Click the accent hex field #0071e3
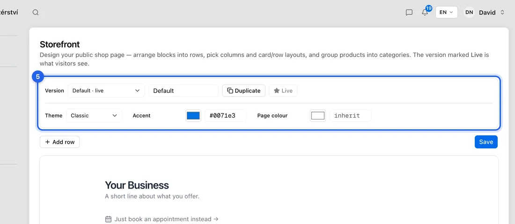The image size is (515, 224). tap(226, 116)
